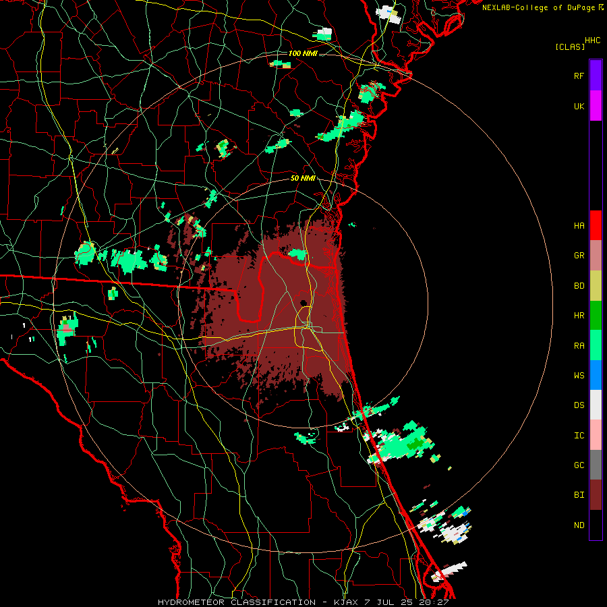Click the UK legend label
This screenshot has width=607, height=607.
point(579,106)
